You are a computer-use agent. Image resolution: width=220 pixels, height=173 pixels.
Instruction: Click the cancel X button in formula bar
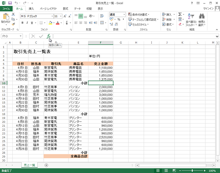pos(33,36)
